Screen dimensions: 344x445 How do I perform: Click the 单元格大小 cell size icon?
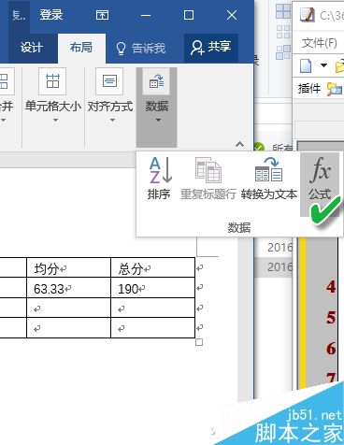(x=52, y=81)
